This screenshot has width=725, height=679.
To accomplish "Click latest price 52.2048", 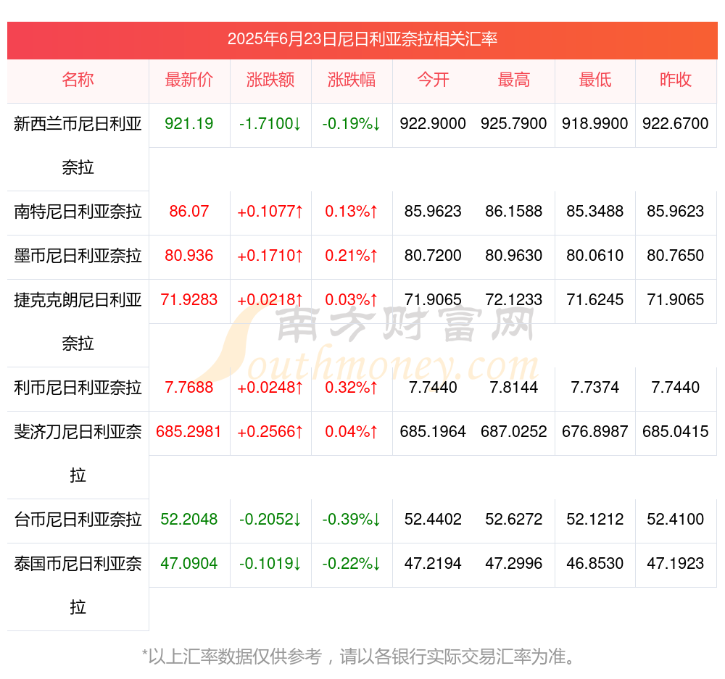I will point(189,520).
